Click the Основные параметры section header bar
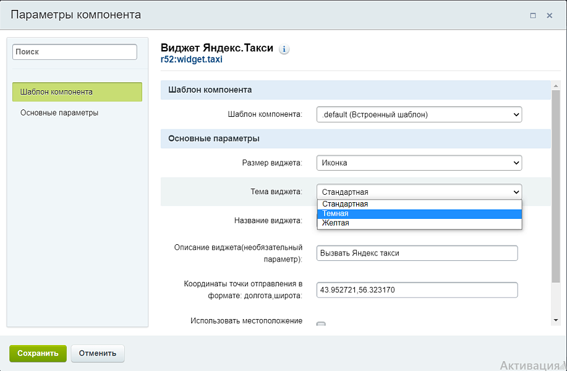The width and height of the screenshot is (567, 371). (x=356, y=139)
